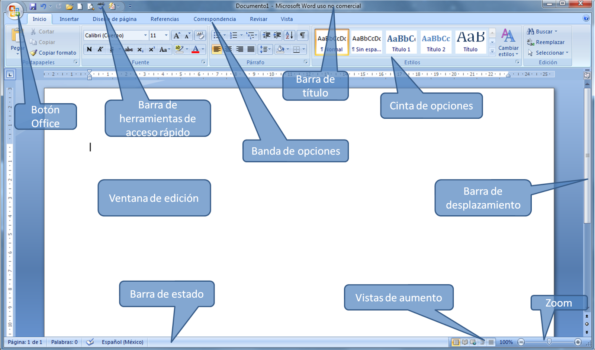Increase font size with grow font icon

coord(177,35)
